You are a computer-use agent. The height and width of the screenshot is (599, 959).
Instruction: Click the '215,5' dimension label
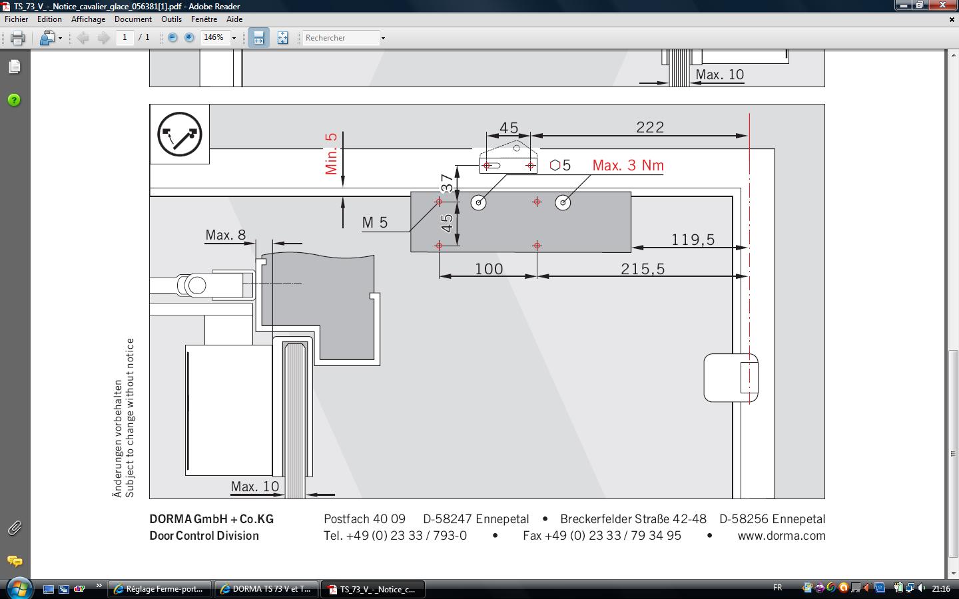[x=643, y=269]
